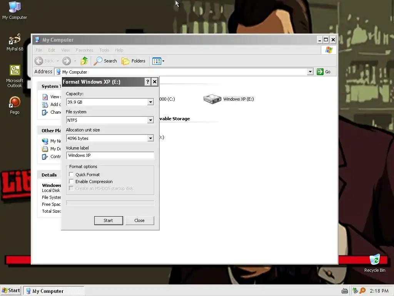Click the Change a setting task icon
This screenshot has height=296, width=394.
[45, 112]
